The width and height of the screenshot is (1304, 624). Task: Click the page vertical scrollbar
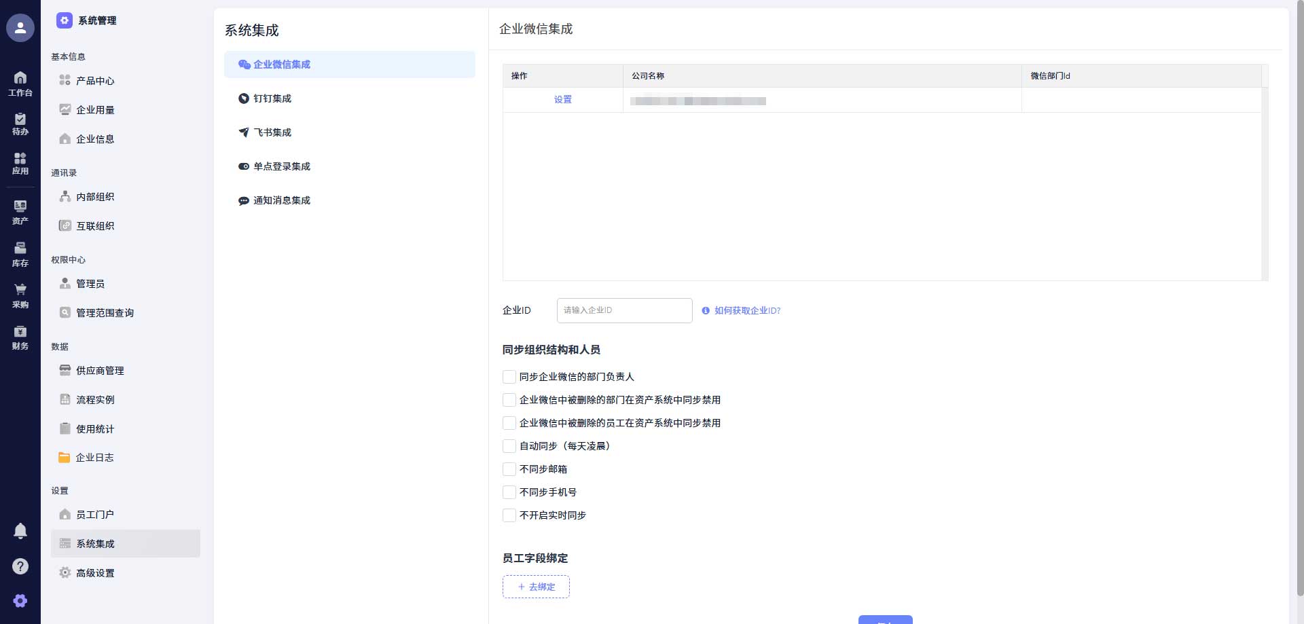click(1300, 299)
